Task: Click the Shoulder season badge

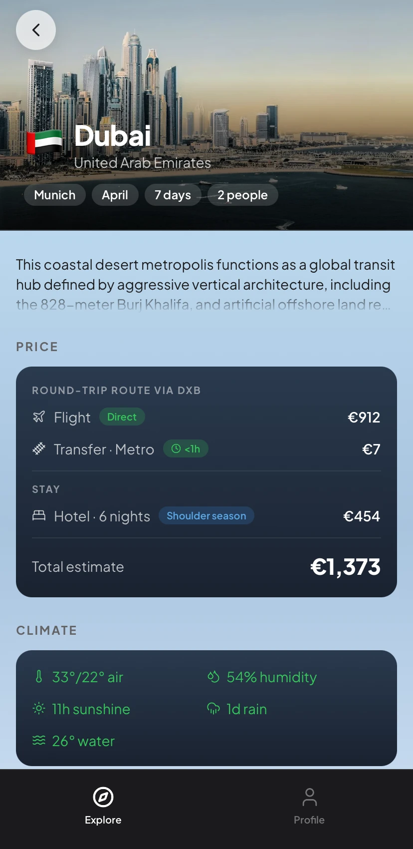Action: pyautogui.click(x=206, y=516)
